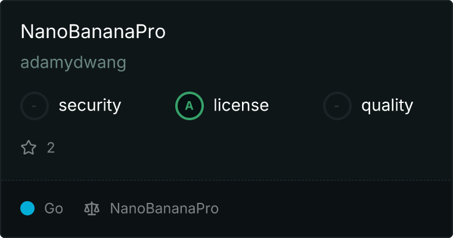Open the NanoBananaPro license text in footer
Viewport: 453px width, 238px height.
click(x=164, y=208)
